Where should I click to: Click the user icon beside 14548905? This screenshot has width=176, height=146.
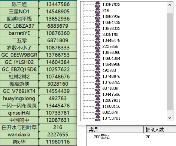click(x=98, y=64)
